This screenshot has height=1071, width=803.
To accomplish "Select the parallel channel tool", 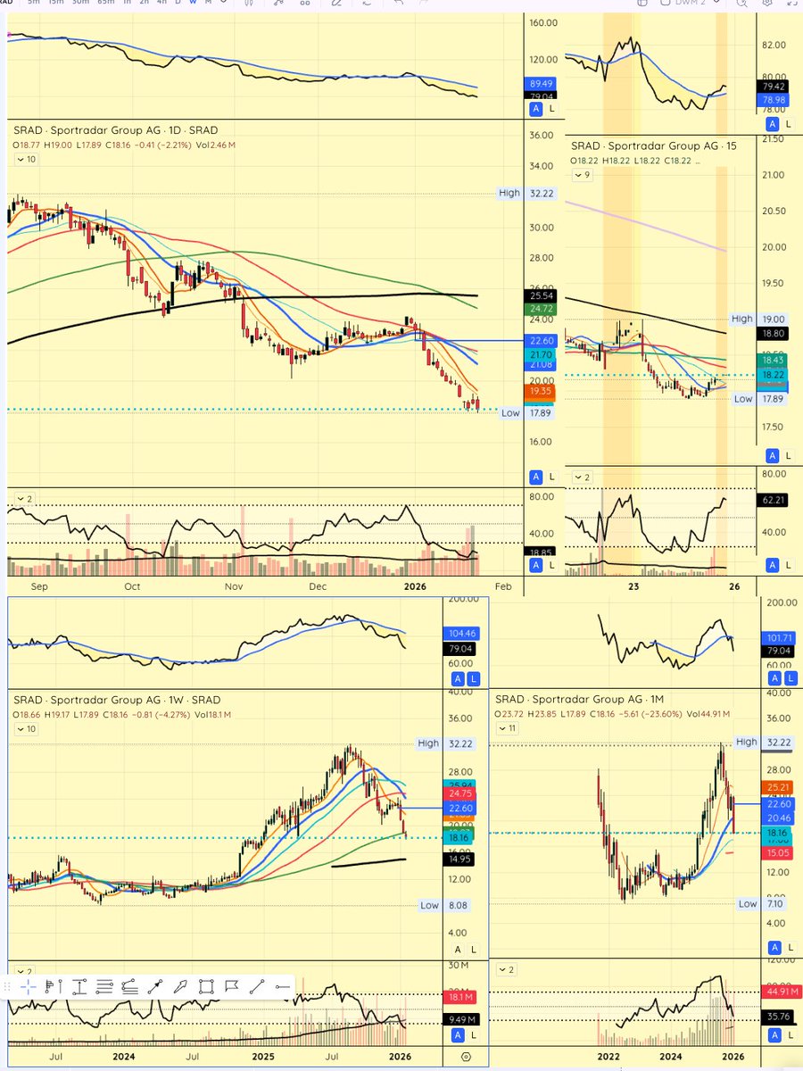I will pyautogui.click(x=129, y=986).
